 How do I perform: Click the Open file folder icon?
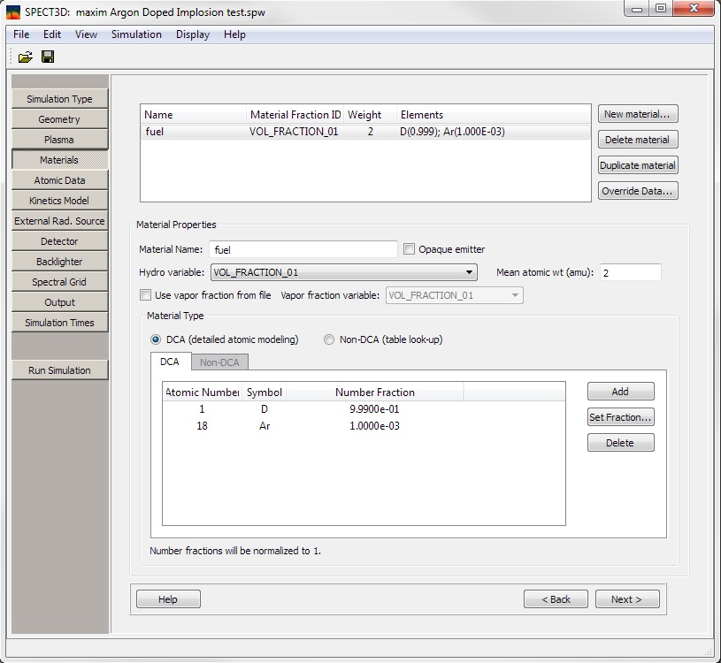[25, 57]
